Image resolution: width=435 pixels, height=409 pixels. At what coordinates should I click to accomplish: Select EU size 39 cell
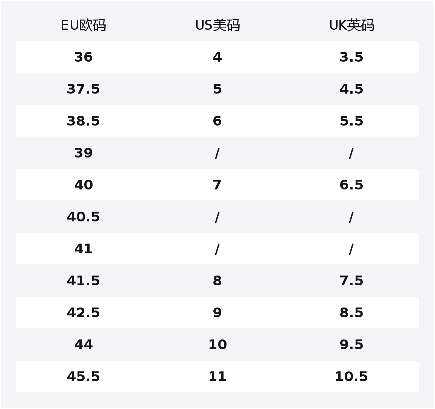tap(83, 153)
